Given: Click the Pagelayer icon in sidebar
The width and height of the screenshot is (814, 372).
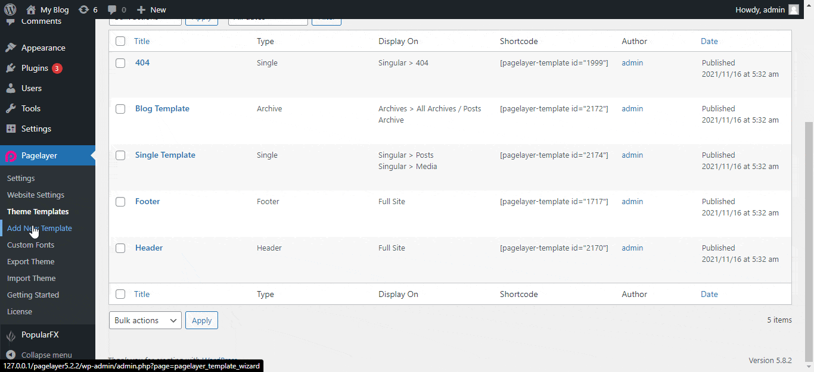Looking at the screenshot, I should coord(11,156).
